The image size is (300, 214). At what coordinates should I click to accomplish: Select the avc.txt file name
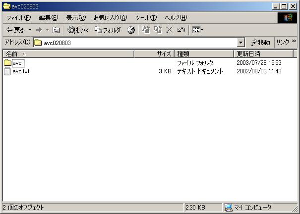click(21, 71)
